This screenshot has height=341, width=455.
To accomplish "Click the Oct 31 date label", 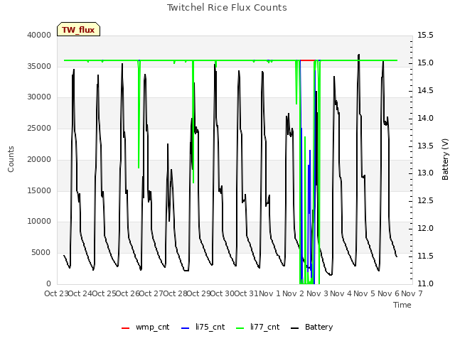I will (246, 293).
